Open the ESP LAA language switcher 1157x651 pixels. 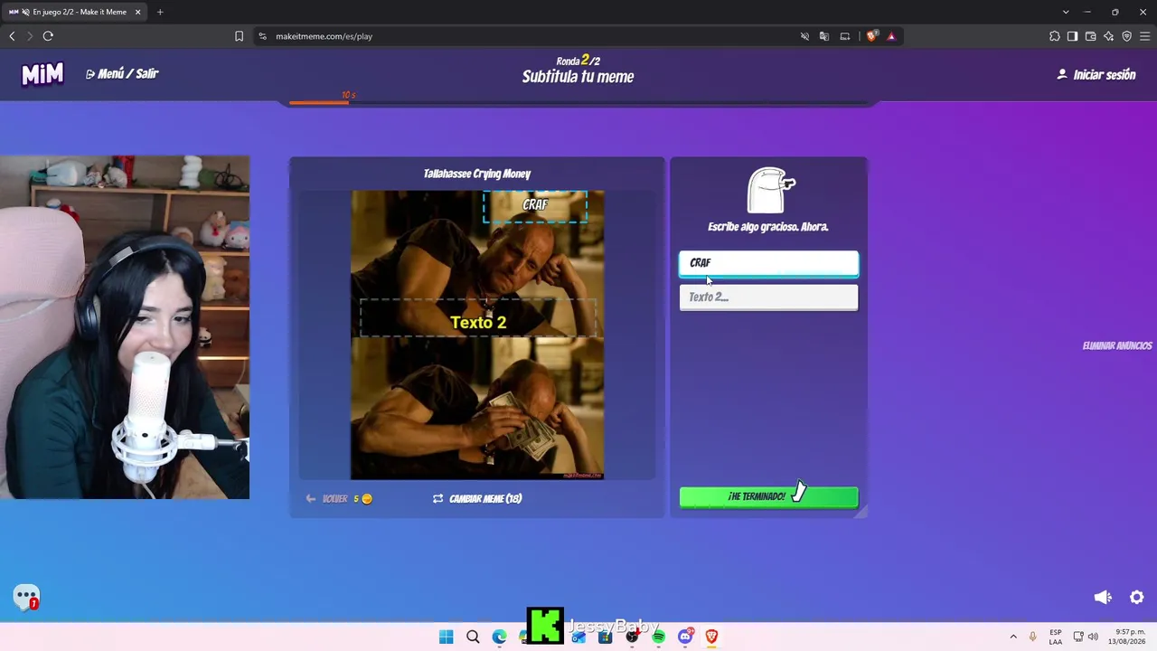[x=1056, y=637]
